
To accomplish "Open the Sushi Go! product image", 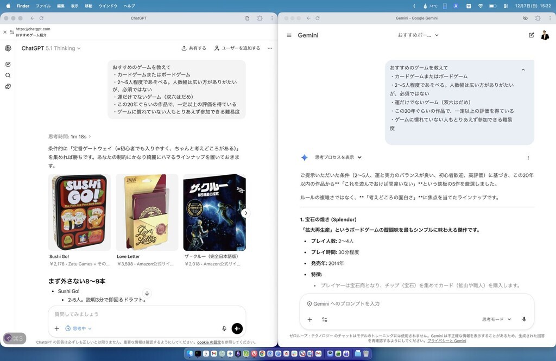I will point(79,212).
